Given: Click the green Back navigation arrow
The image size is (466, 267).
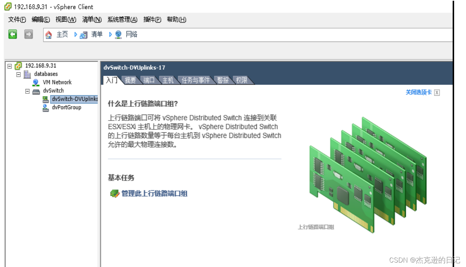Looking at the screenshot, I should [x=13, y=34].
